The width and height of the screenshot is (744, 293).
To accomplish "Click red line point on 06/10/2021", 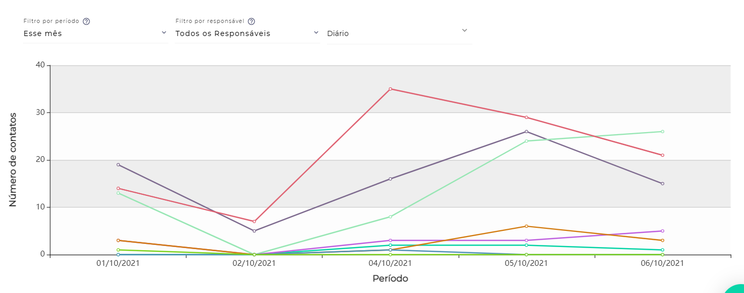I will coord(662,155).
